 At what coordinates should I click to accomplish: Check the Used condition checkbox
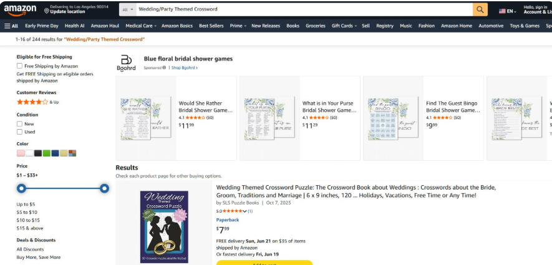point(19,132)
